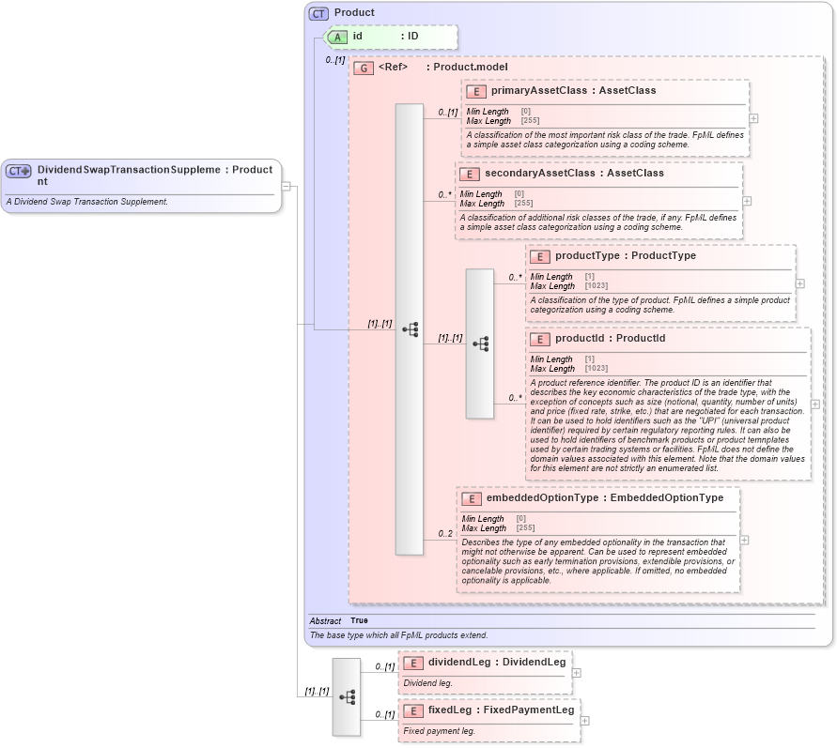Expand fixedLeg with its plus icon
The width and height of the screenshot is (837, 748).
pyautogui.click(x=584, y=721)
